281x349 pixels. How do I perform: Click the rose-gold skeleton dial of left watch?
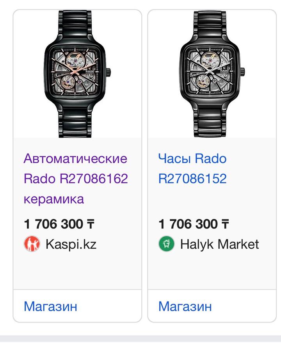77,73
